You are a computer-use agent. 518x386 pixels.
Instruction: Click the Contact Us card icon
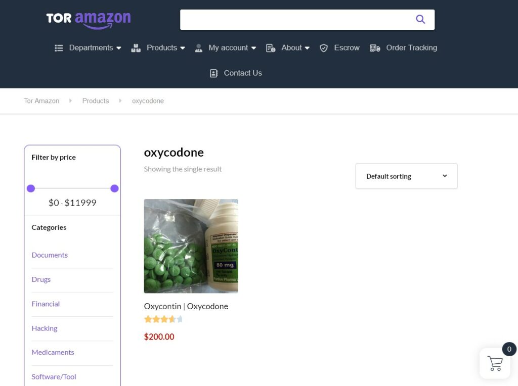click(214, 73)
